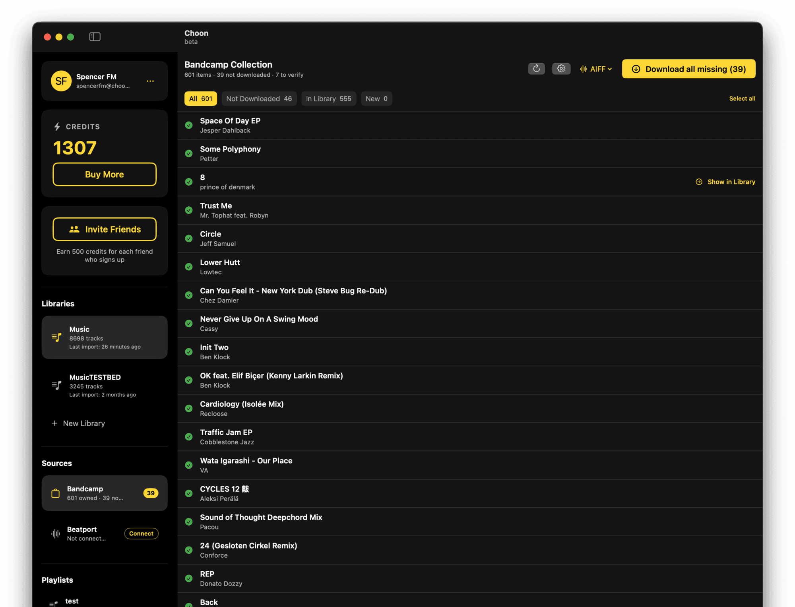Click the credits lightning bolt icon
The image size is (795, 607).
(57, 126)
